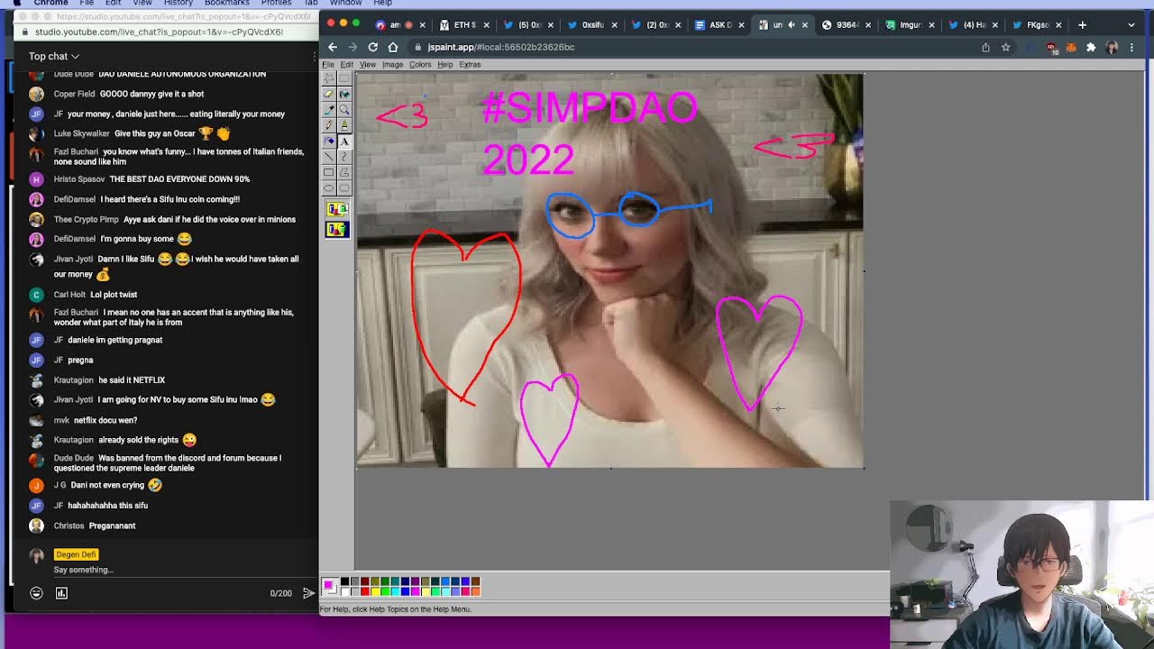Click the Degen Defi username badge
The height and width of the screenshot is (649, 1154).
point(76,554)
